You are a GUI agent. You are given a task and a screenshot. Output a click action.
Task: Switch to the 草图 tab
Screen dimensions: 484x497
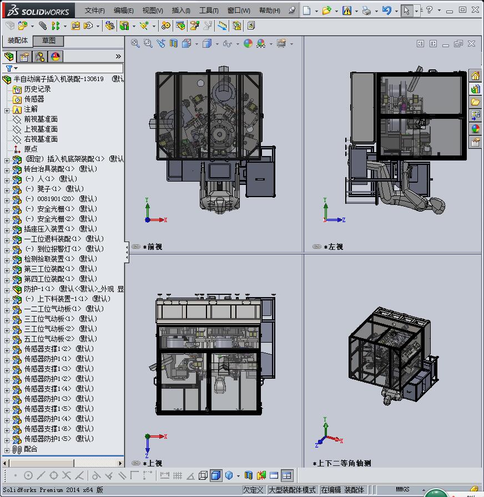click(49, 41)
